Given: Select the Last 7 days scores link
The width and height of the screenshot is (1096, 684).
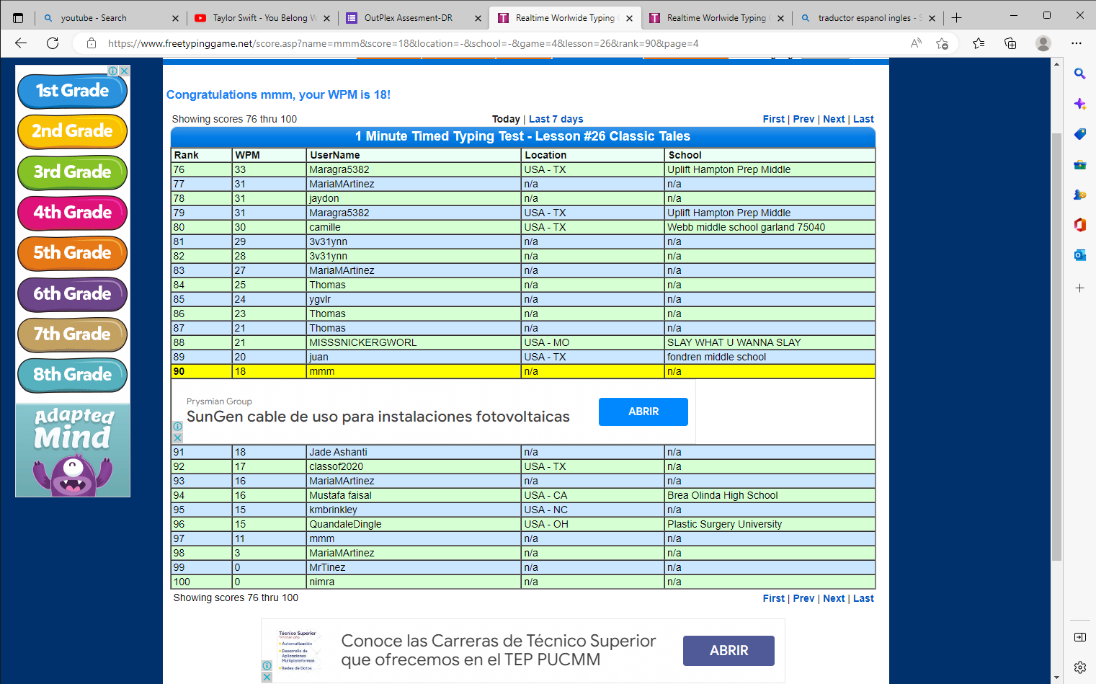Looking at the screenshot, I should click(x=556, y=119).
